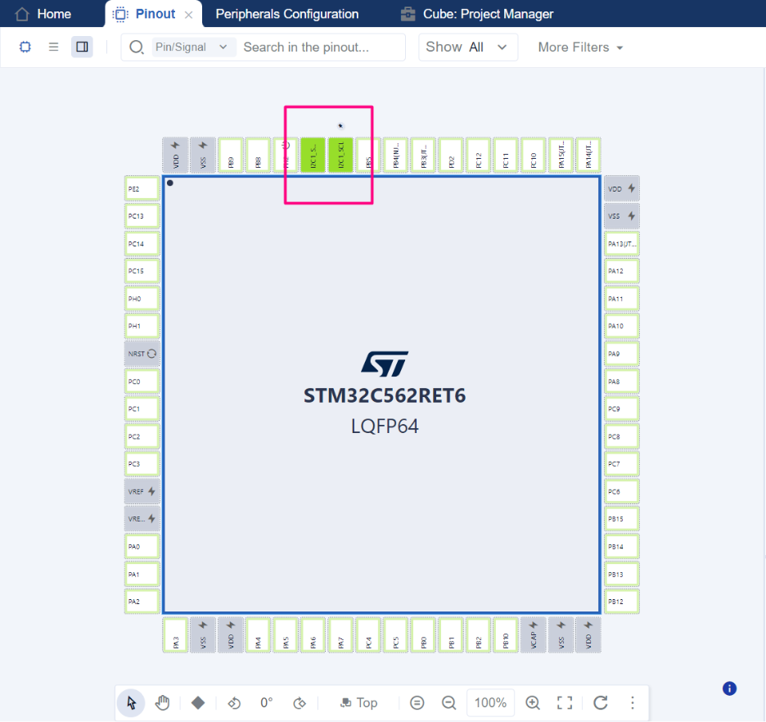Zoom out of the pinout view
This screenshot has height=722, width=766.
click(x=448, y=703)
